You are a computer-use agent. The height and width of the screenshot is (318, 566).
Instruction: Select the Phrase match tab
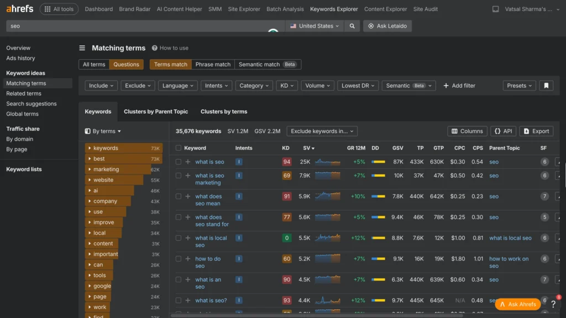tap(213, 65)
